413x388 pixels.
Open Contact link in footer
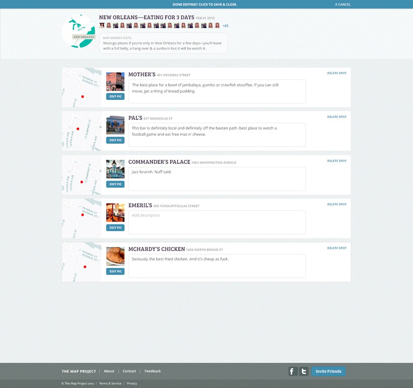point(129,371)
